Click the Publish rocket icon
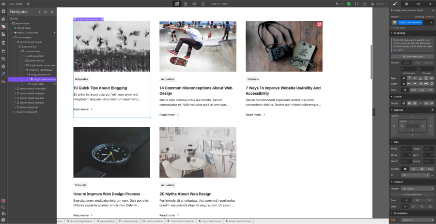 click(x=373, y=4)
